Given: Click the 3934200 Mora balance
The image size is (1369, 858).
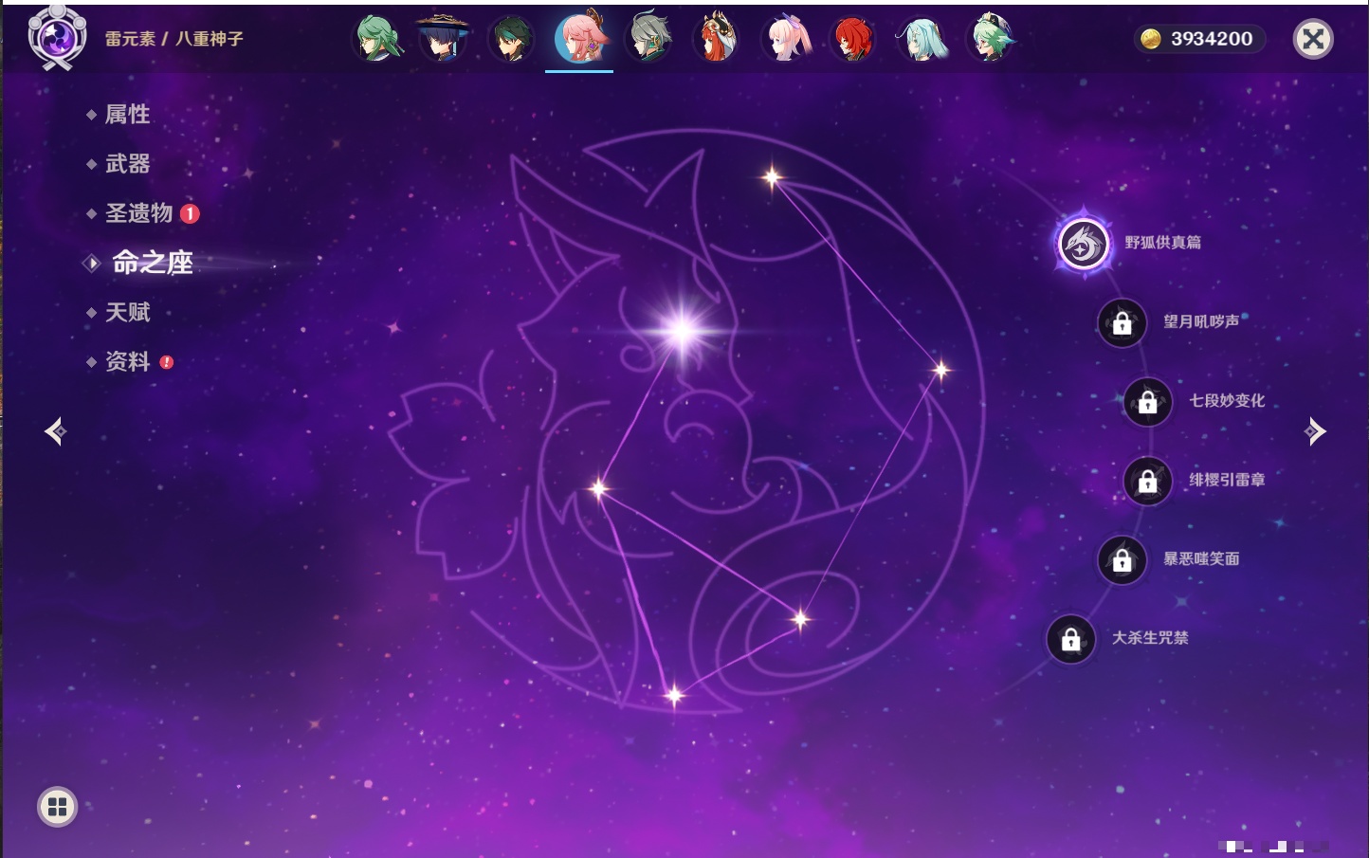Looking at the screenshot, I should 1211,39.
